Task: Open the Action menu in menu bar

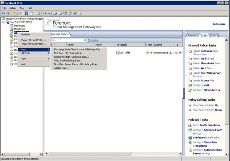Action: tap(13, 8)
